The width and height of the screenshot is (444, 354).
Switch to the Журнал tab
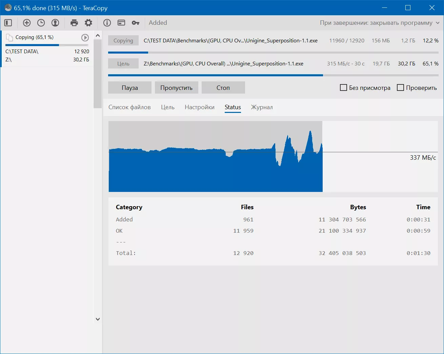(x=262, y=107)
